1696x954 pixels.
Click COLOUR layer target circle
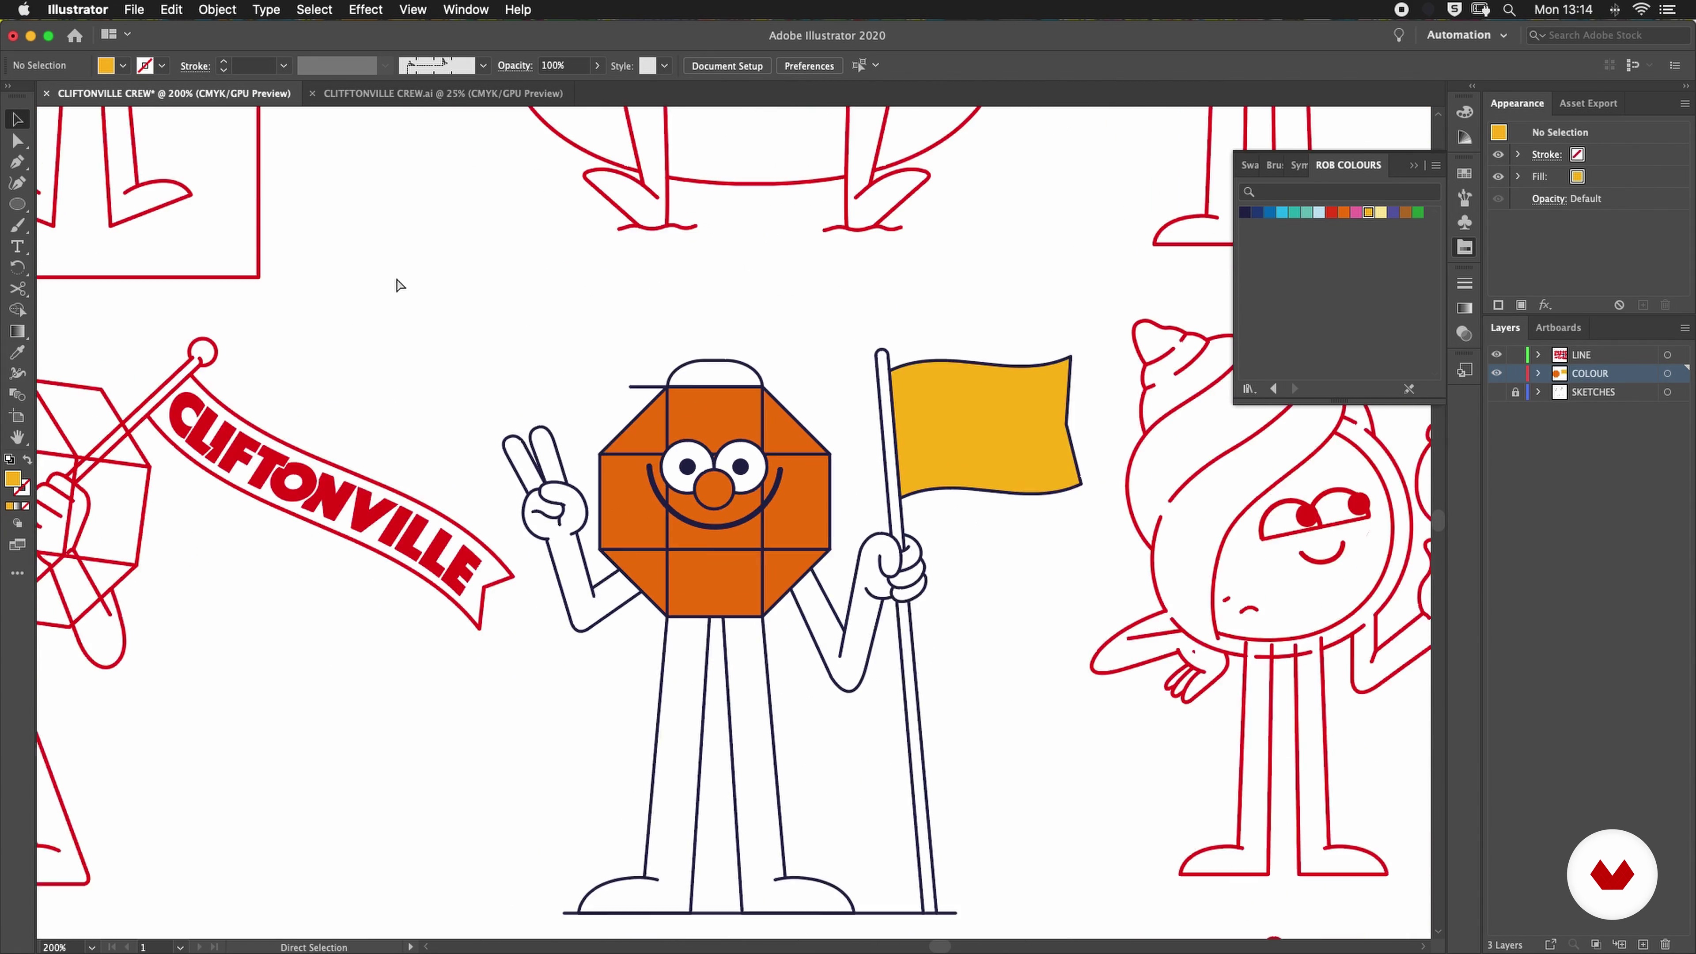[1667, 373]
